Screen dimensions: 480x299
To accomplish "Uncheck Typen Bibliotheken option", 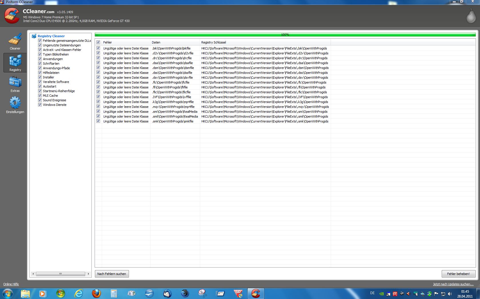I will 40,54.
